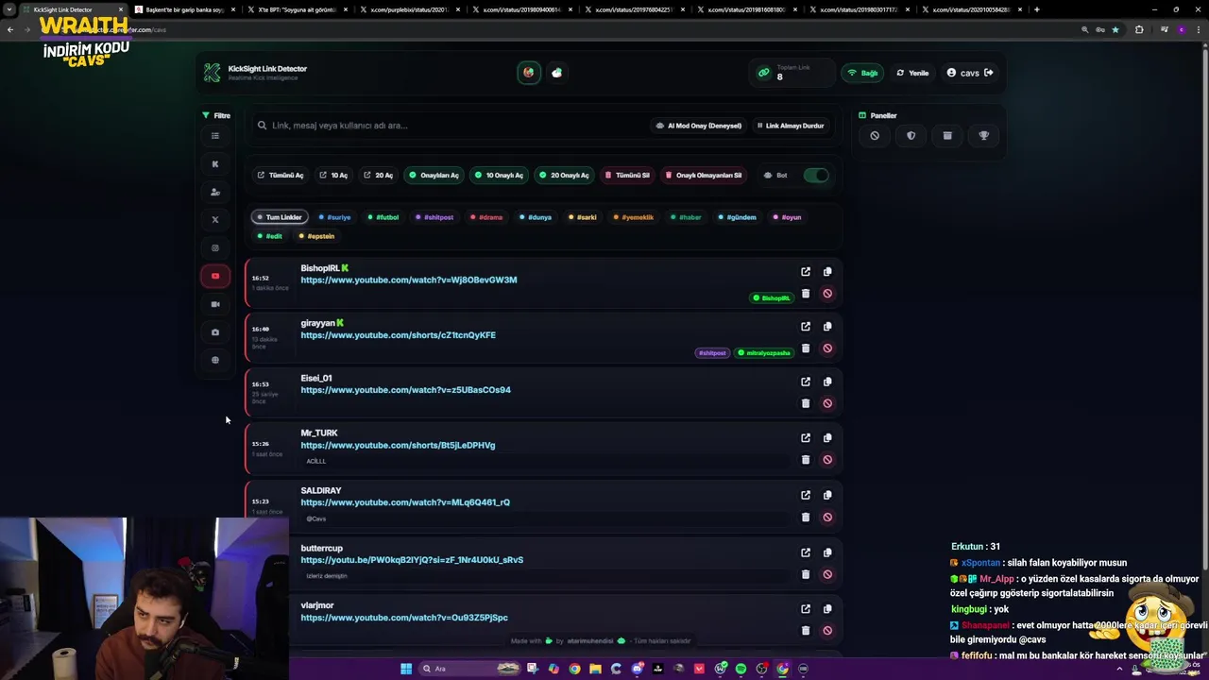Filter links by video camera icon
This screenshot has height=680, width=1209.
[x=215, y=304]
